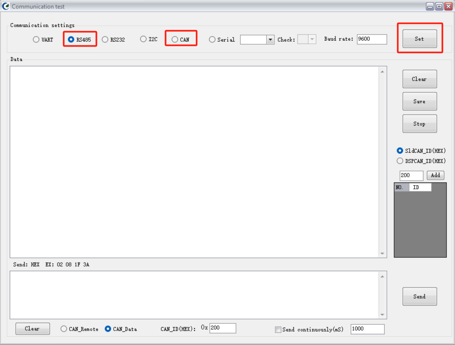Click the CAN_ID(HEX) input field
Viewport: 455px width, 345px height.
222,328
